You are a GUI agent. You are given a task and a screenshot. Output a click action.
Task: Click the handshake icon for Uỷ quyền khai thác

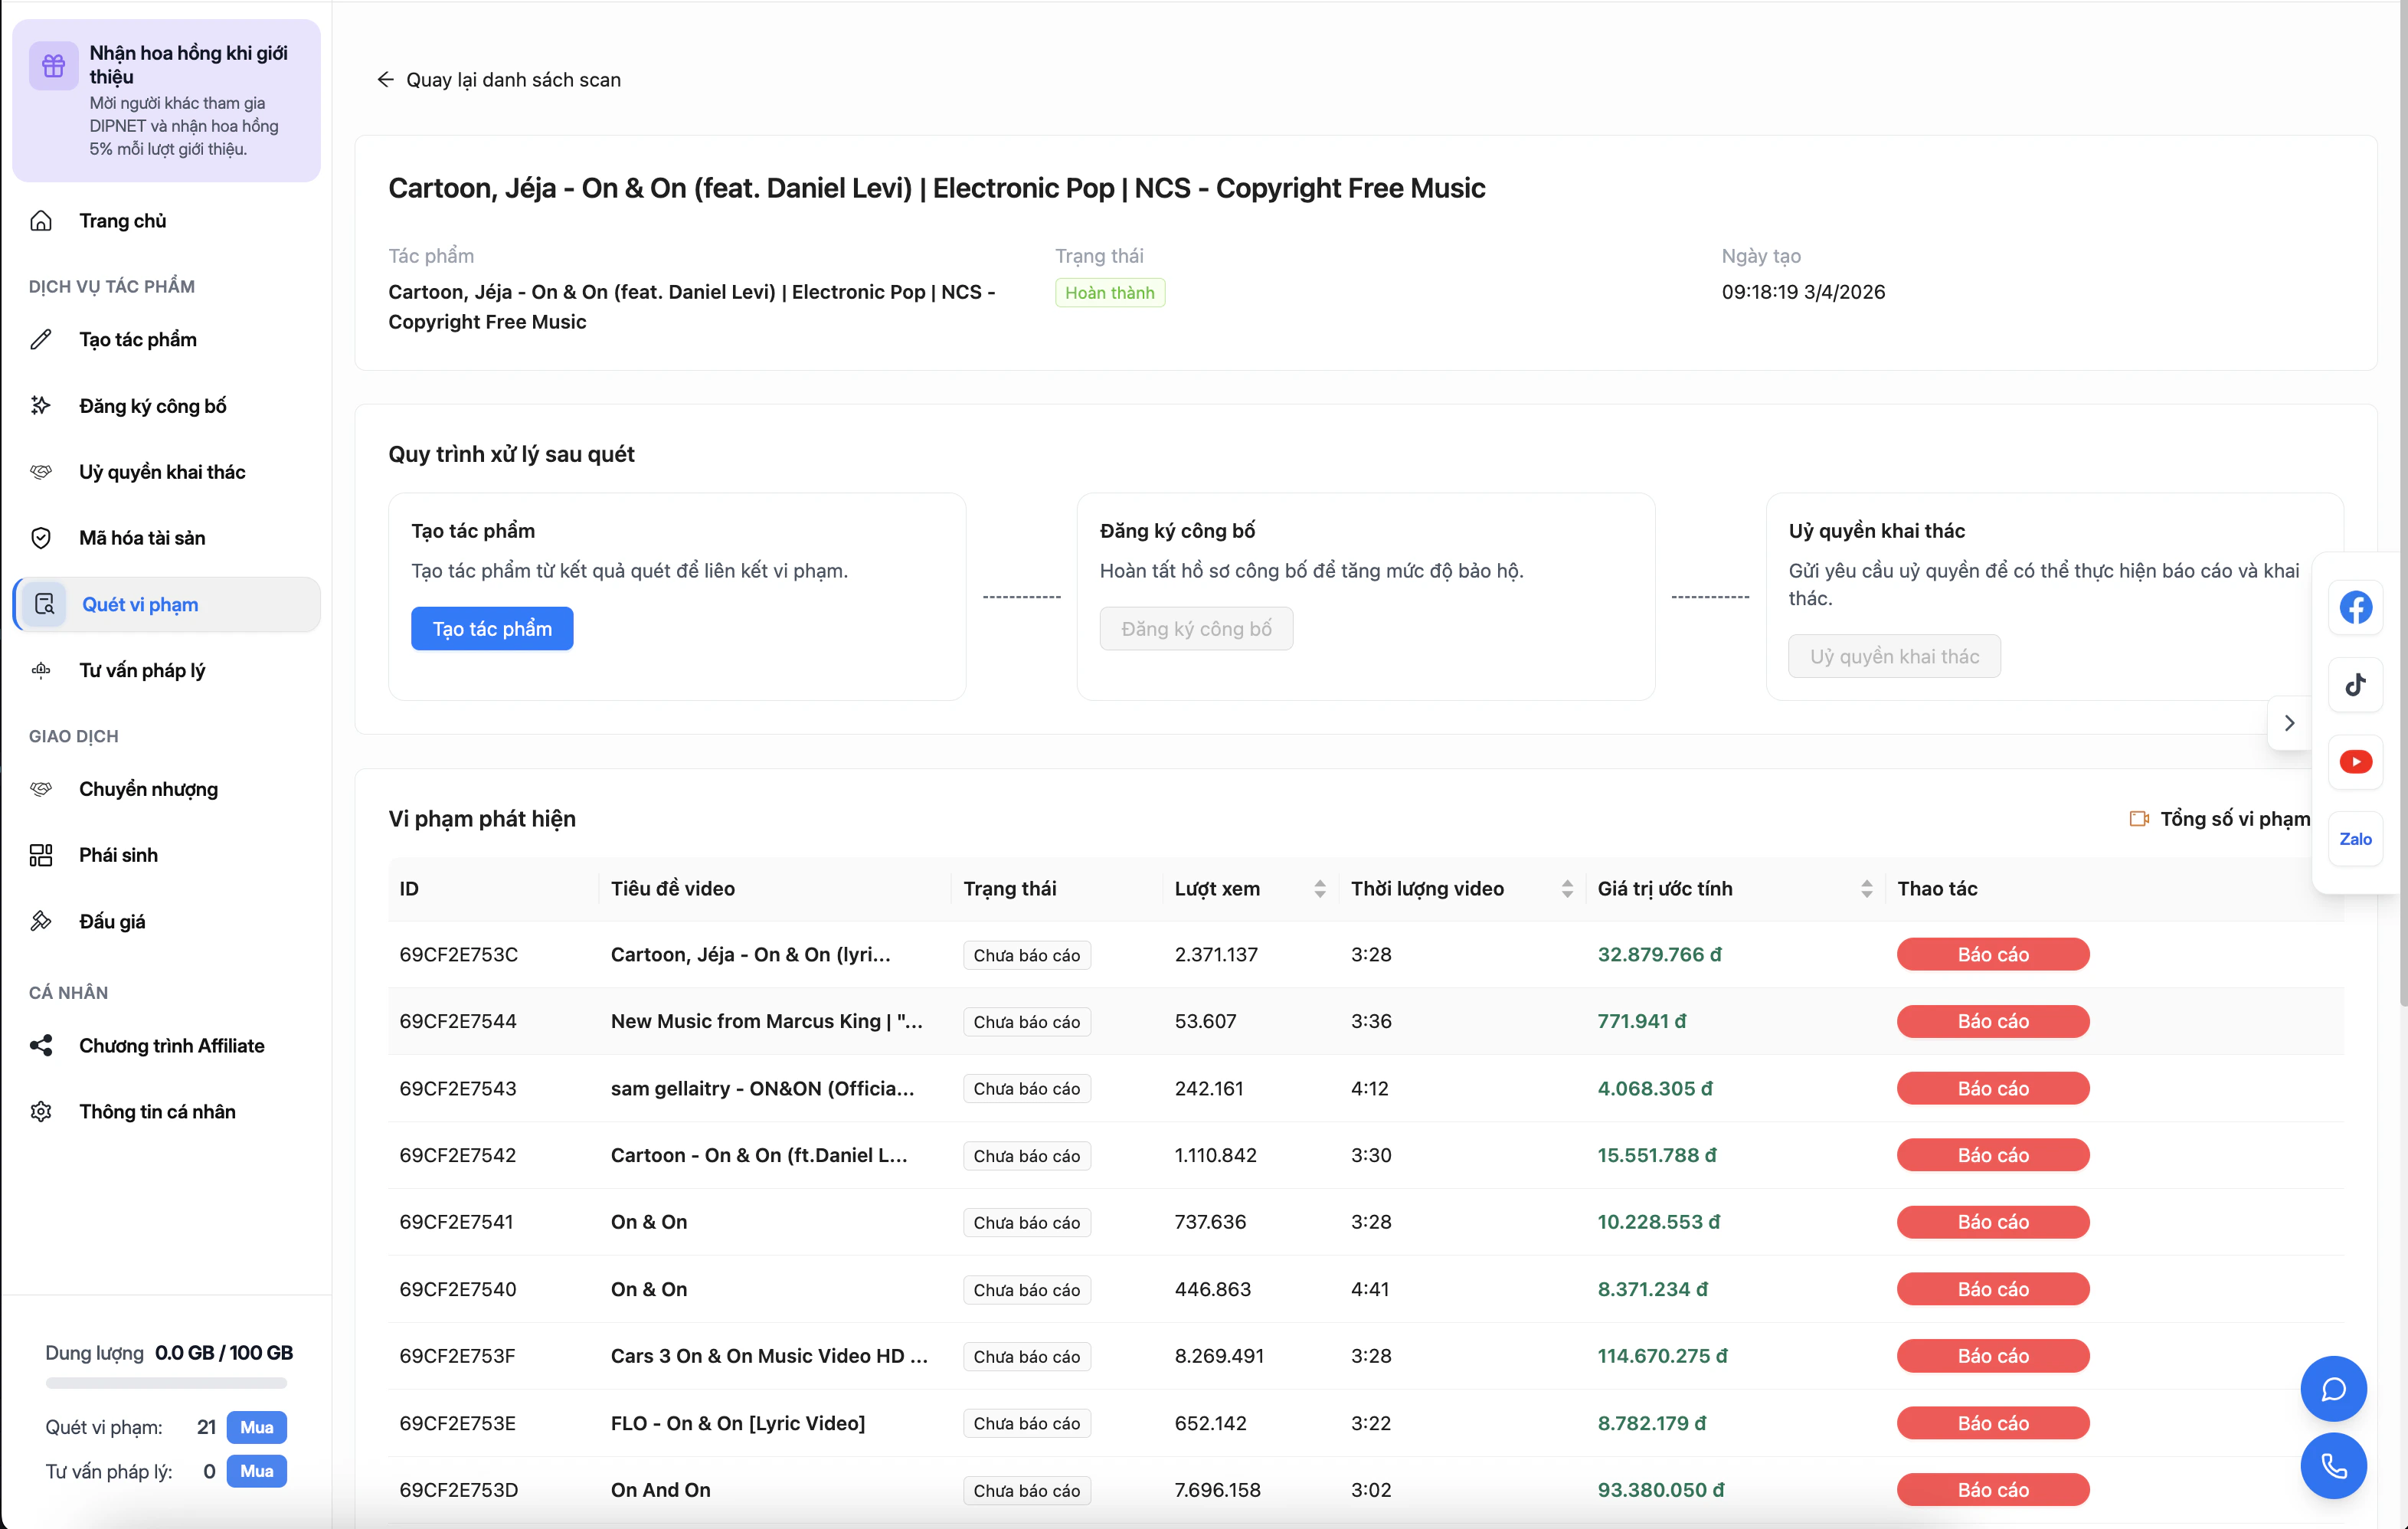coord(41,472)
